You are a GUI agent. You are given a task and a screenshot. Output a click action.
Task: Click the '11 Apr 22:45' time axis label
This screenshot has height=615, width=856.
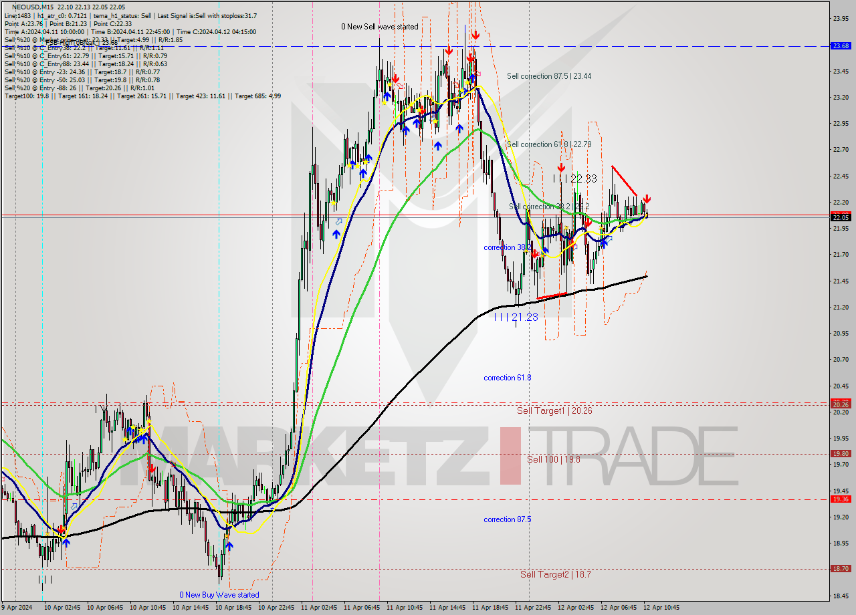coord(534,608)
